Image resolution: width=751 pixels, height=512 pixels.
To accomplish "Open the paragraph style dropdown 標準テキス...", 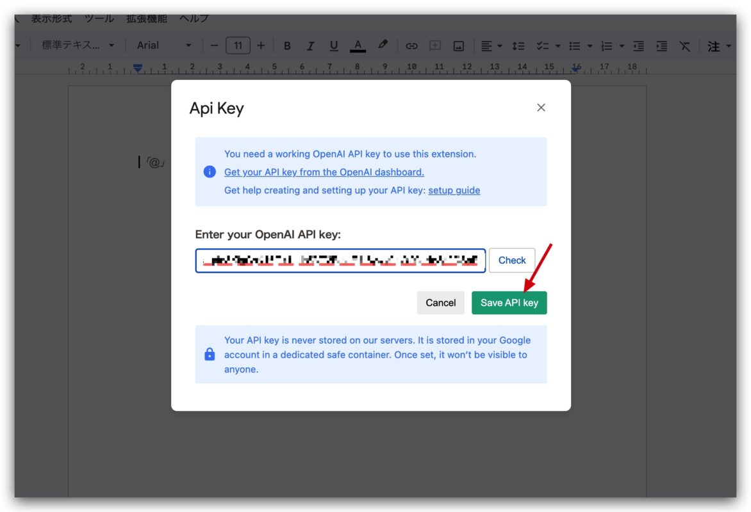I will point(78,45).
